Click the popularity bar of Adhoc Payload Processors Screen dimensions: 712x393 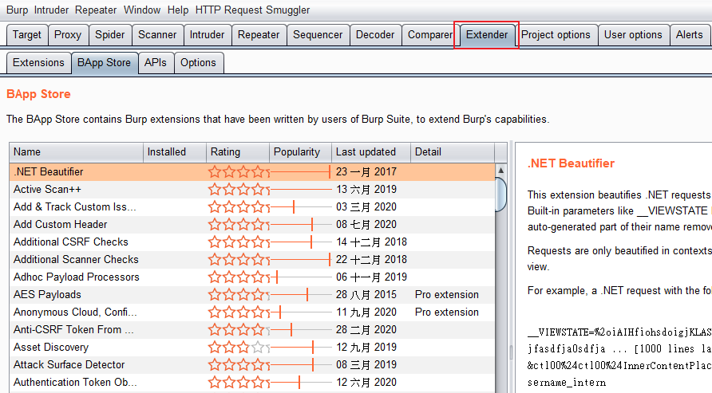(x=301, y=277)
